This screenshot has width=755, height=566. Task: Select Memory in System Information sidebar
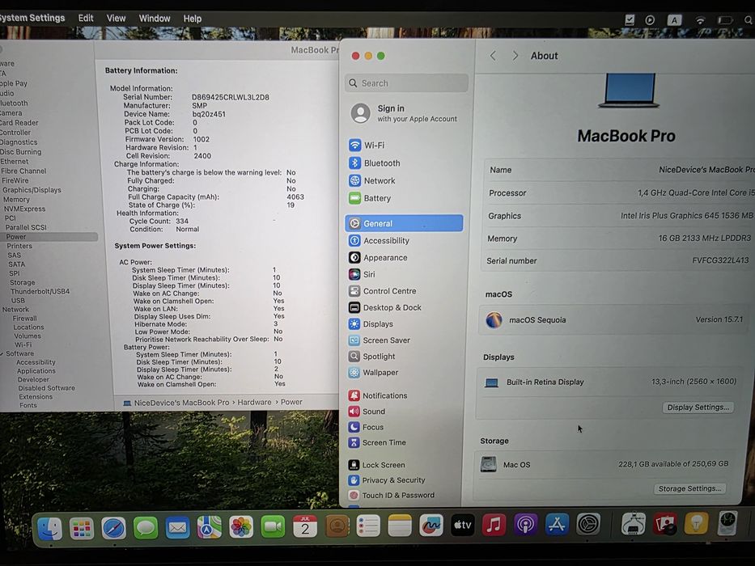16,199
